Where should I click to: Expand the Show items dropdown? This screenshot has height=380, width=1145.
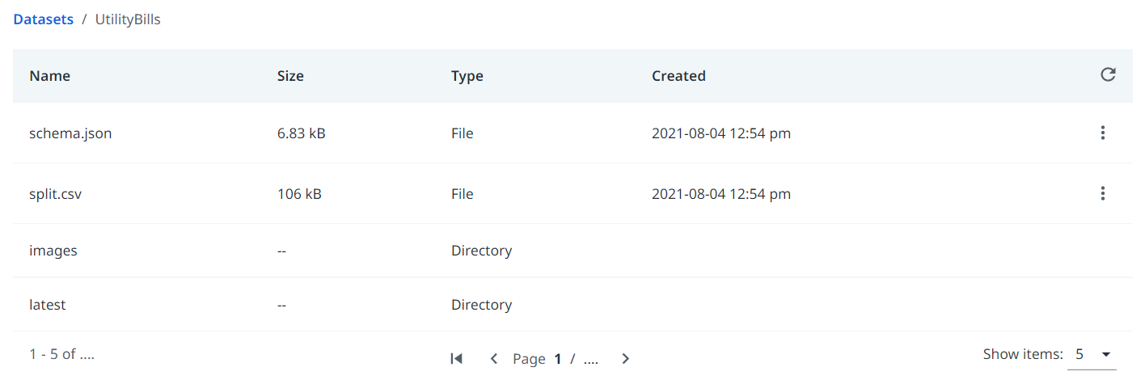coord(1092,354)
